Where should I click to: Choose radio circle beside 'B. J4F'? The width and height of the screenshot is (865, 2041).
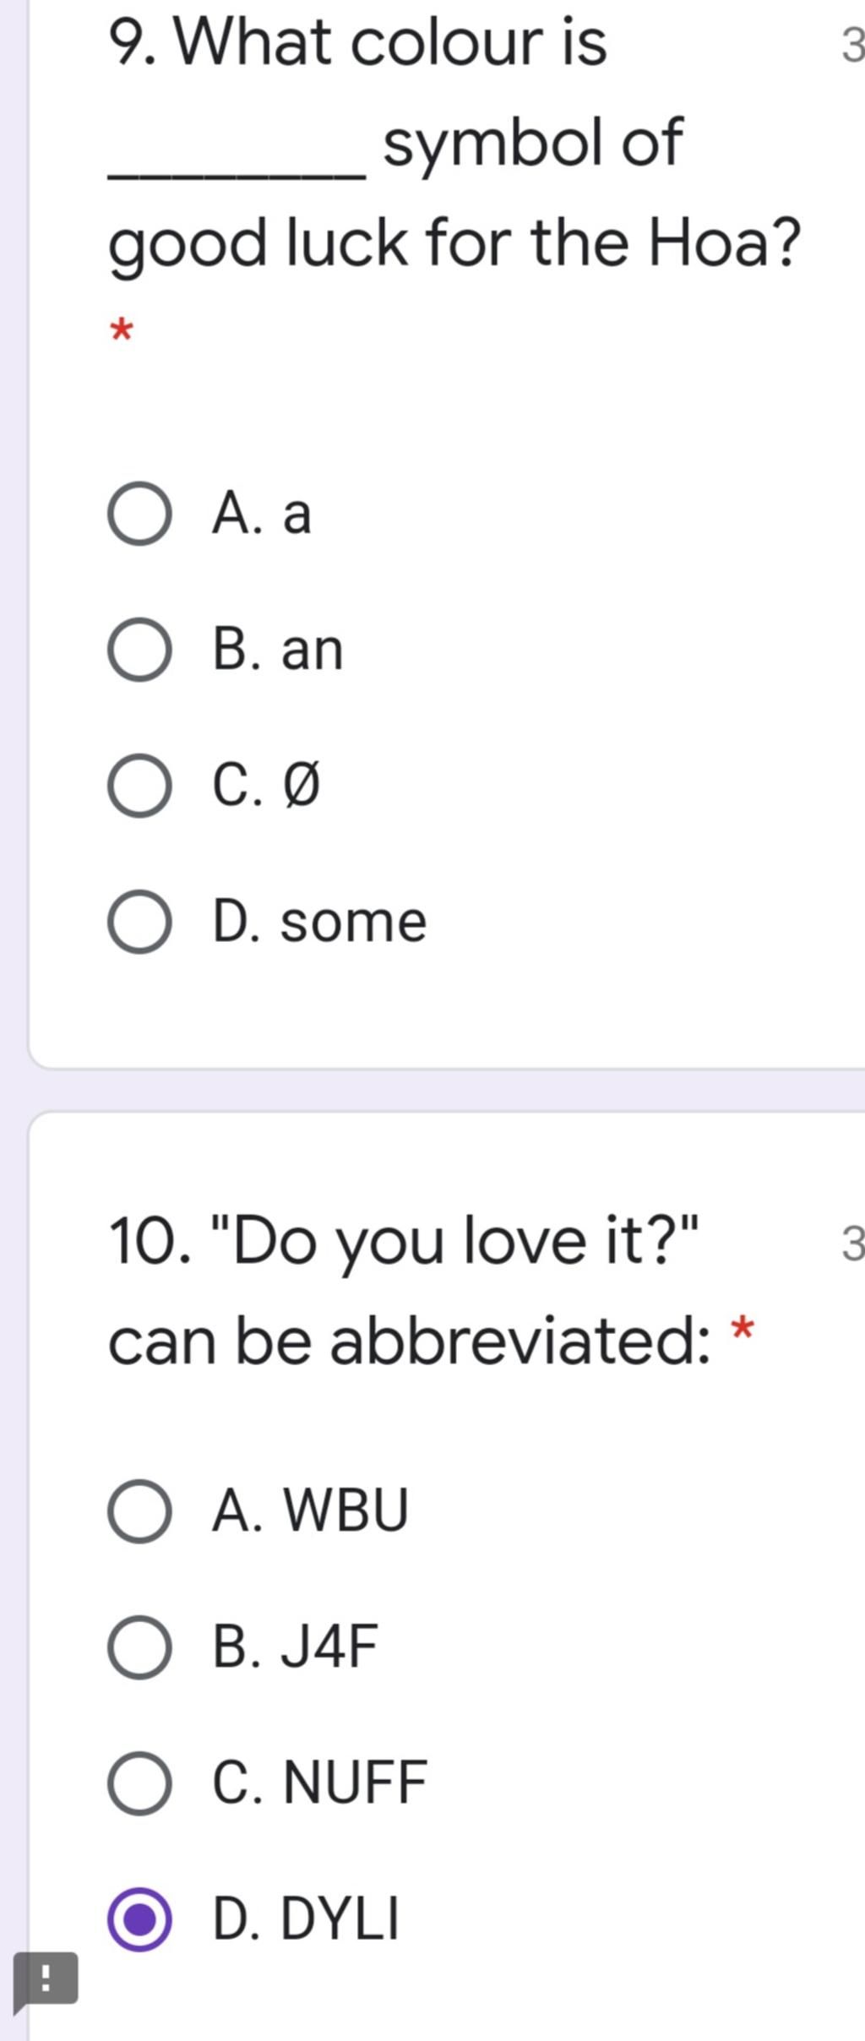[x=139, y=1647]
